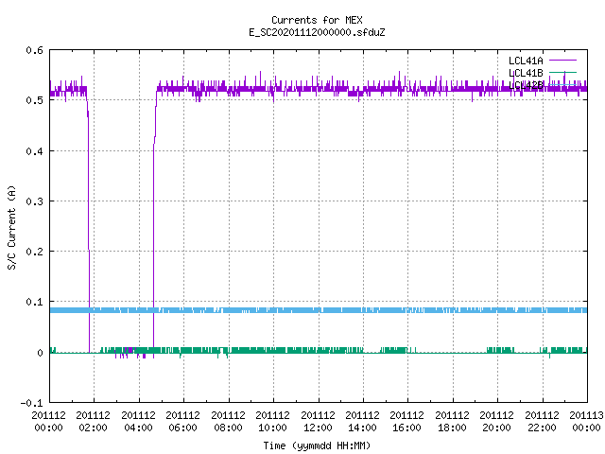The image size is (605, 454).
Task: Click the 201112 18:00 x-axis tick label
Action: [452, 421]
